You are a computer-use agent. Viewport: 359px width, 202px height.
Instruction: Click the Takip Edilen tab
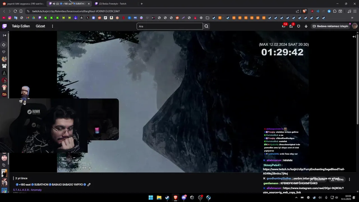tap(21, 26)
